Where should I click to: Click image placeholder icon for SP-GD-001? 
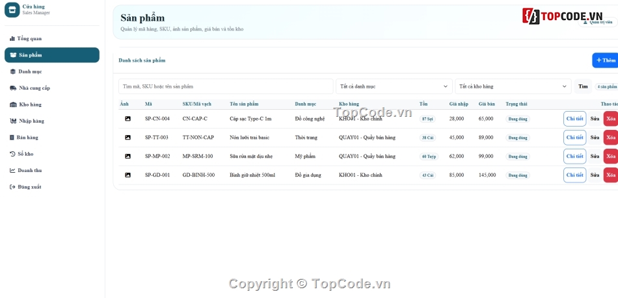click(x=128, y=175)
